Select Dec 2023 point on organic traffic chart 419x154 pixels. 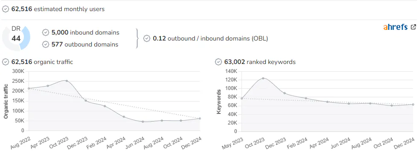[x=86, y=101]
